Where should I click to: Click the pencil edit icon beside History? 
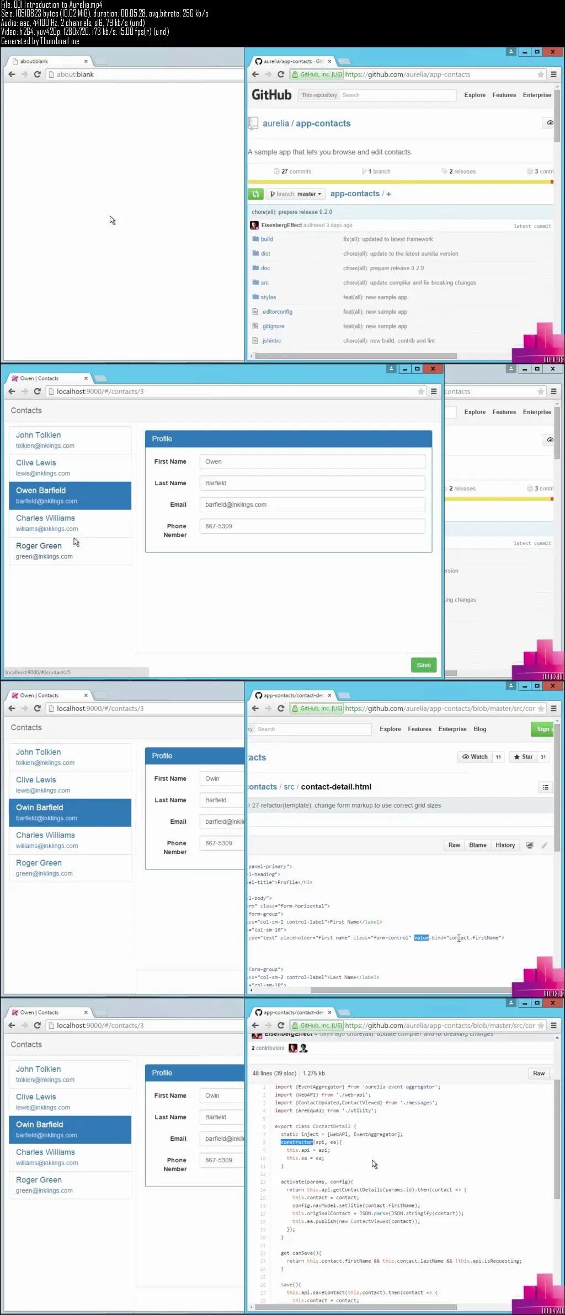(x=545, y=845)
